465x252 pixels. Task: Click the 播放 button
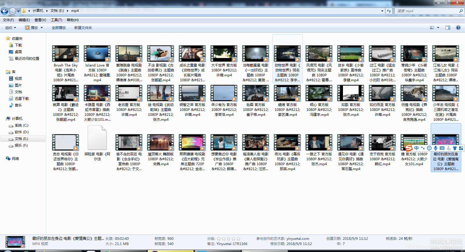[32, 28]
